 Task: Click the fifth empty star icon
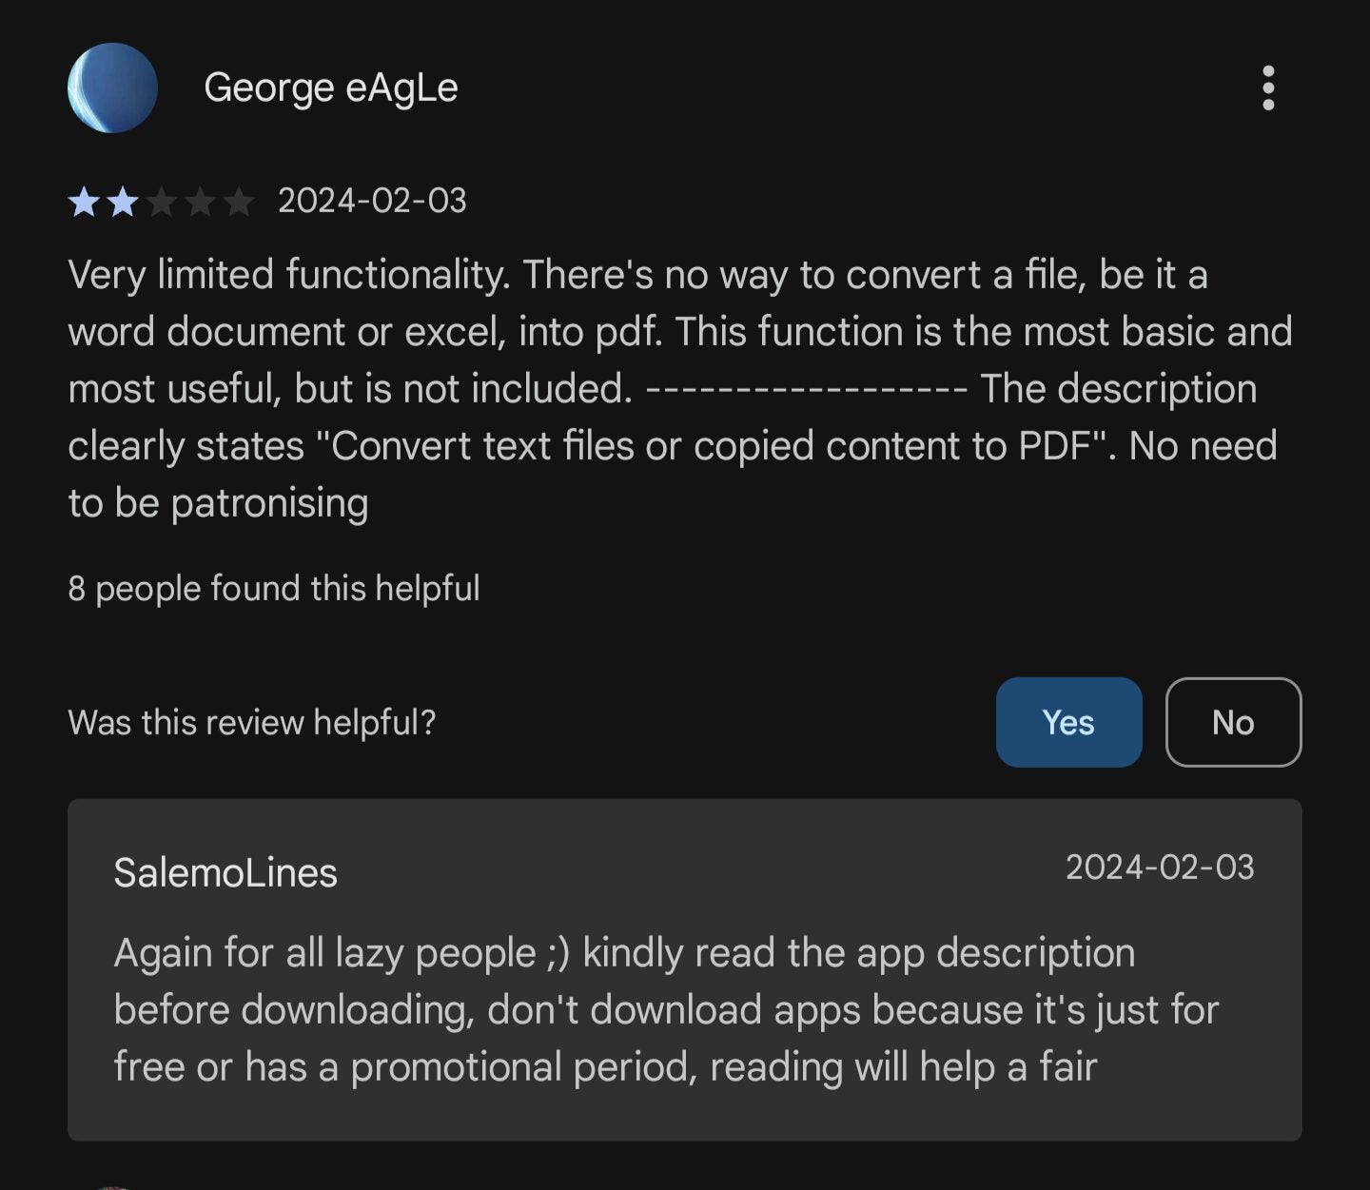point(240,201)
